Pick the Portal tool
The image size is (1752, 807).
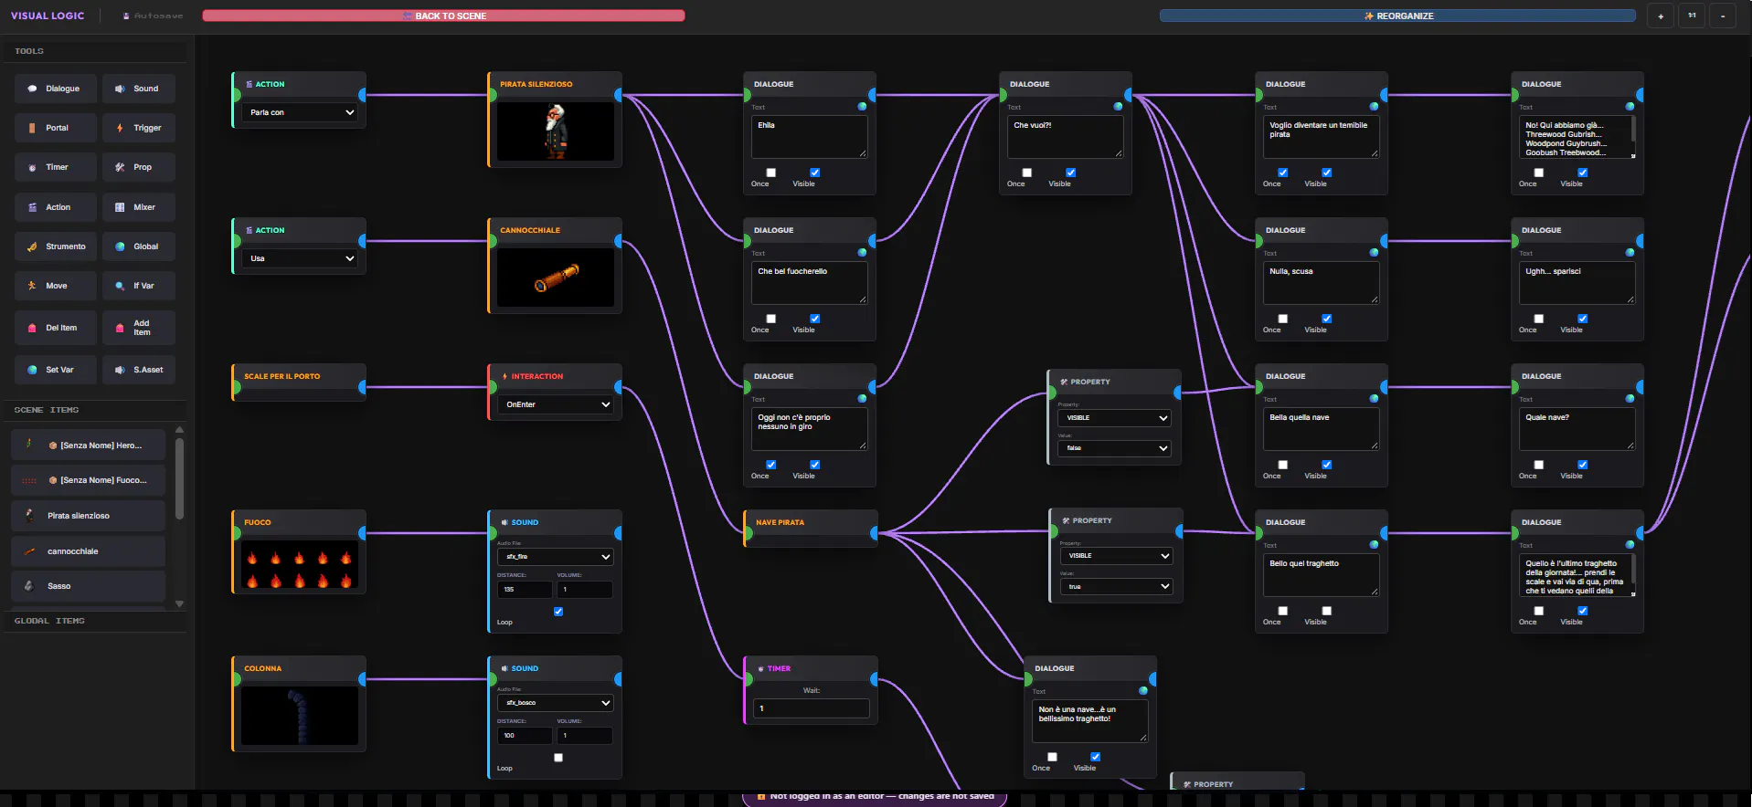56,128
